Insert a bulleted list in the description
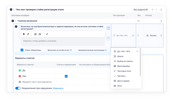This screenshot has height=100, width=173. tap(40, 34)
